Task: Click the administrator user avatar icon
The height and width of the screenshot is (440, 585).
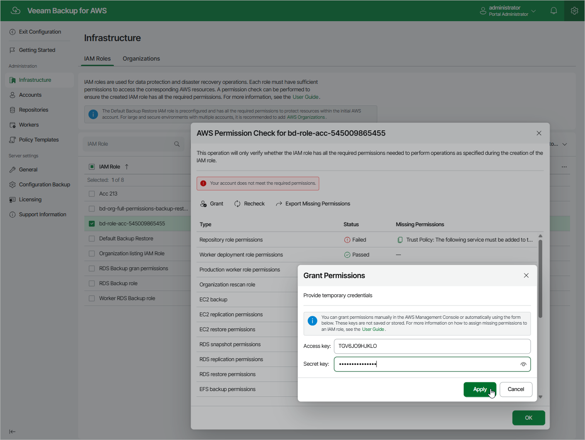Action: [x=483, y=11]
